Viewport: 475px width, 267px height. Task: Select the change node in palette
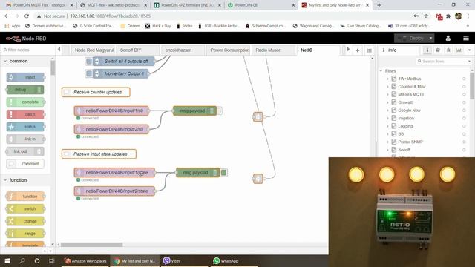tap(25, 221)
